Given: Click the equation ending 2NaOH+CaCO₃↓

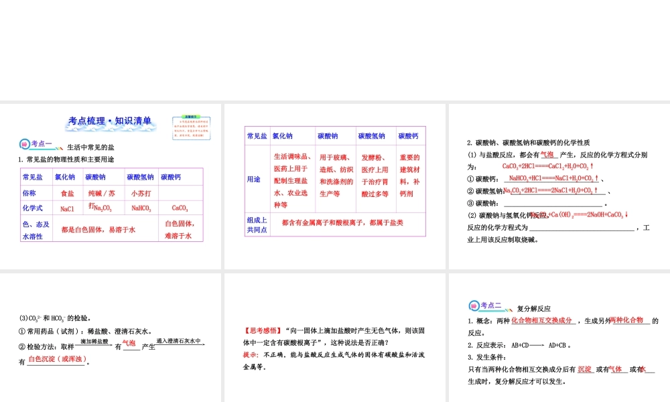Looking at the screenshot, I should tap(580, 214).
